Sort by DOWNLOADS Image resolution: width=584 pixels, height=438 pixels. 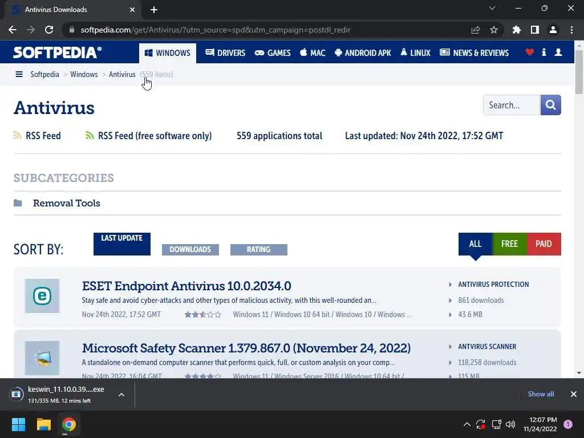pyautogui.click(x=190, y=250)
